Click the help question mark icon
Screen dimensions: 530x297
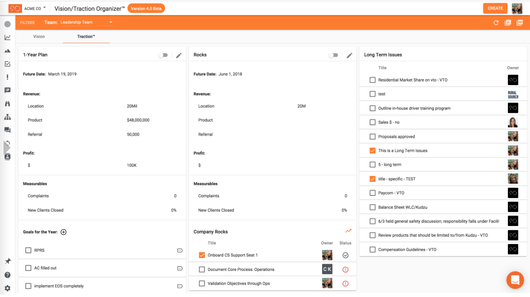[7, 275]
